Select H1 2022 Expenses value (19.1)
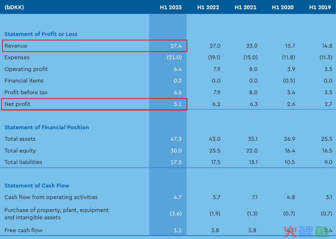This screenshot has width=336, height=239. coord(214,57)
